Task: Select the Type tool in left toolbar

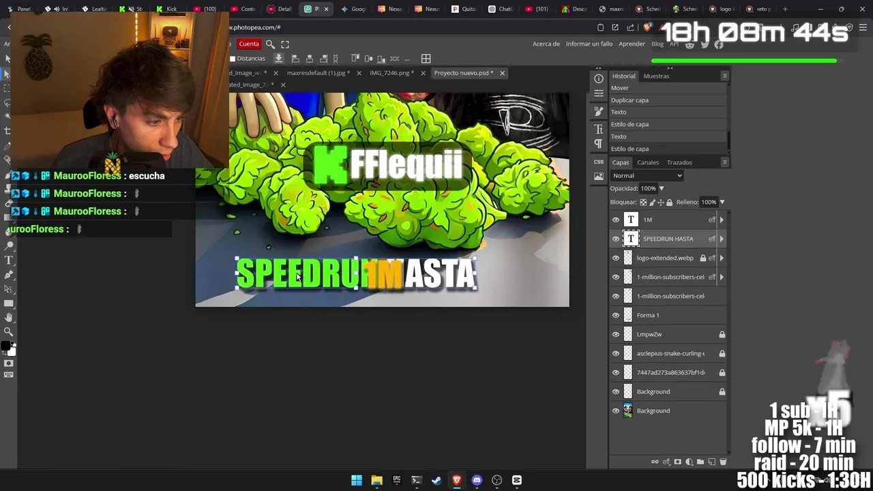Action: (8, 261)
